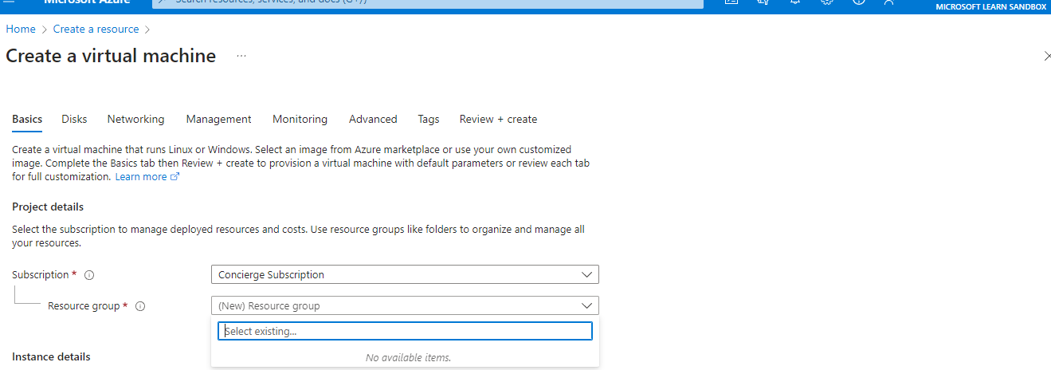Viewport: 1051px width, 370px height.
Task: Go to the Advanced tab
Action: point(373,119)
